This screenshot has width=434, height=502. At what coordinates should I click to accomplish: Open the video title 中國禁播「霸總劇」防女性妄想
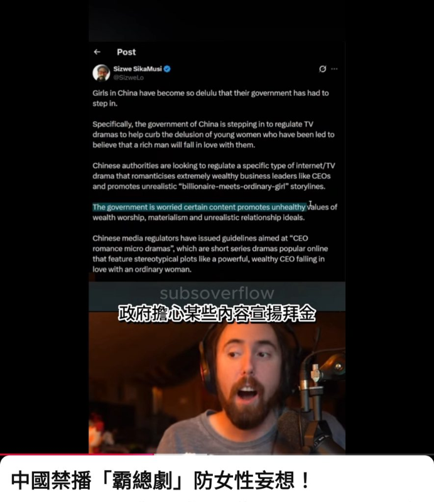click(161, 480)
